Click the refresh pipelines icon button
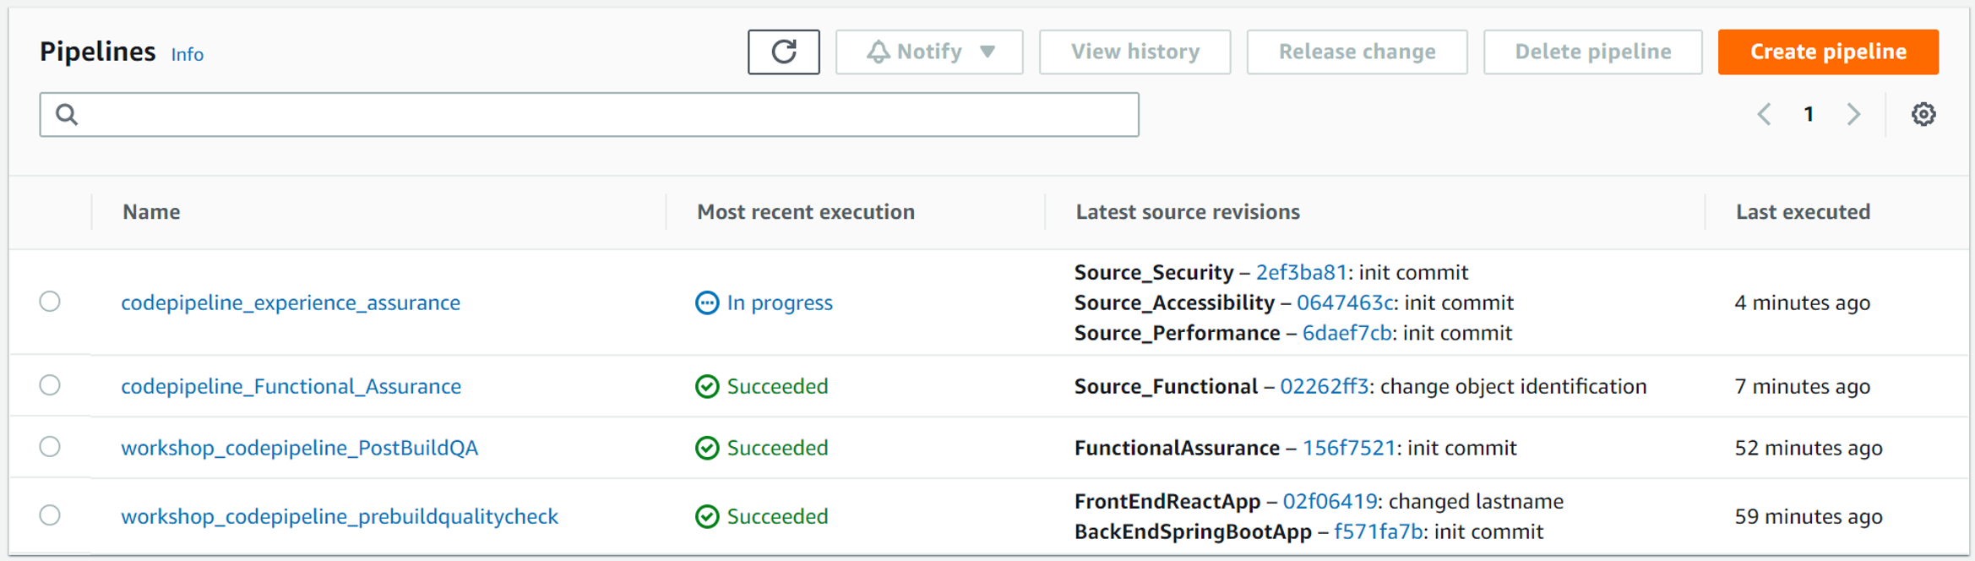This screenshot has width=1975, height=561. pos(783,52)
